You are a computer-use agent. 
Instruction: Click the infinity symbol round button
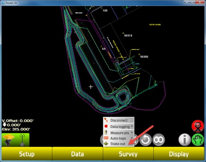158,140
